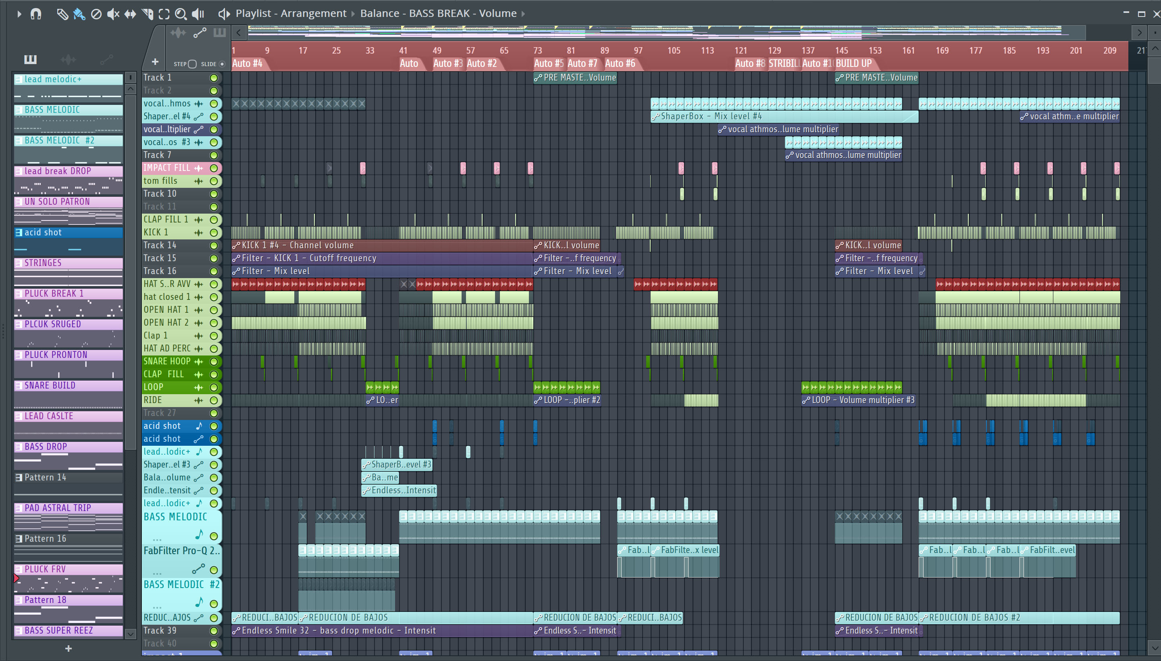Click automation icon on FabFilter Pro-Q 2 track
The image size is (1161, 661).
coord(198,568)
